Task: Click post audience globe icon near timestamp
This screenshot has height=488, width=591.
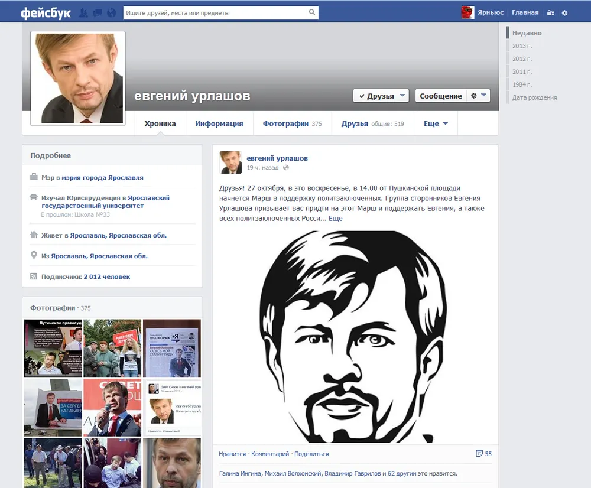Action: pyautogui.click(x=286, y=168)
